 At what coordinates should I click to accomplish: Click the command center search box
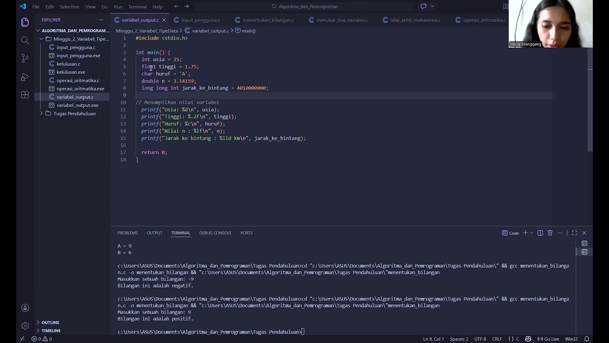[x=305, y=7]
